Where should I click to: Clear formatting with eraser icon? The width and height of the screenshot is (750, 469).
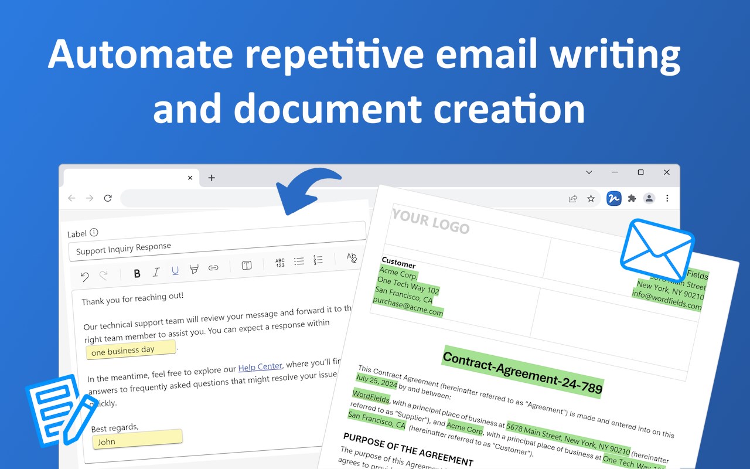click(352, 257)
